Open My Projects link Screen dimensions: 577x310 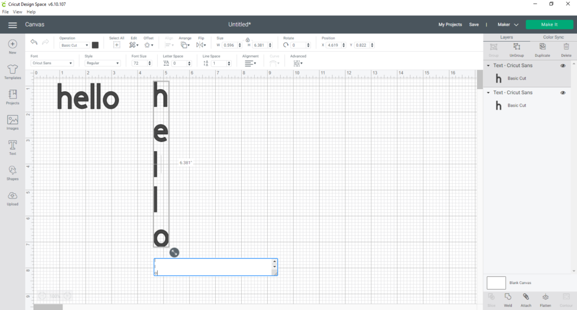450,25
